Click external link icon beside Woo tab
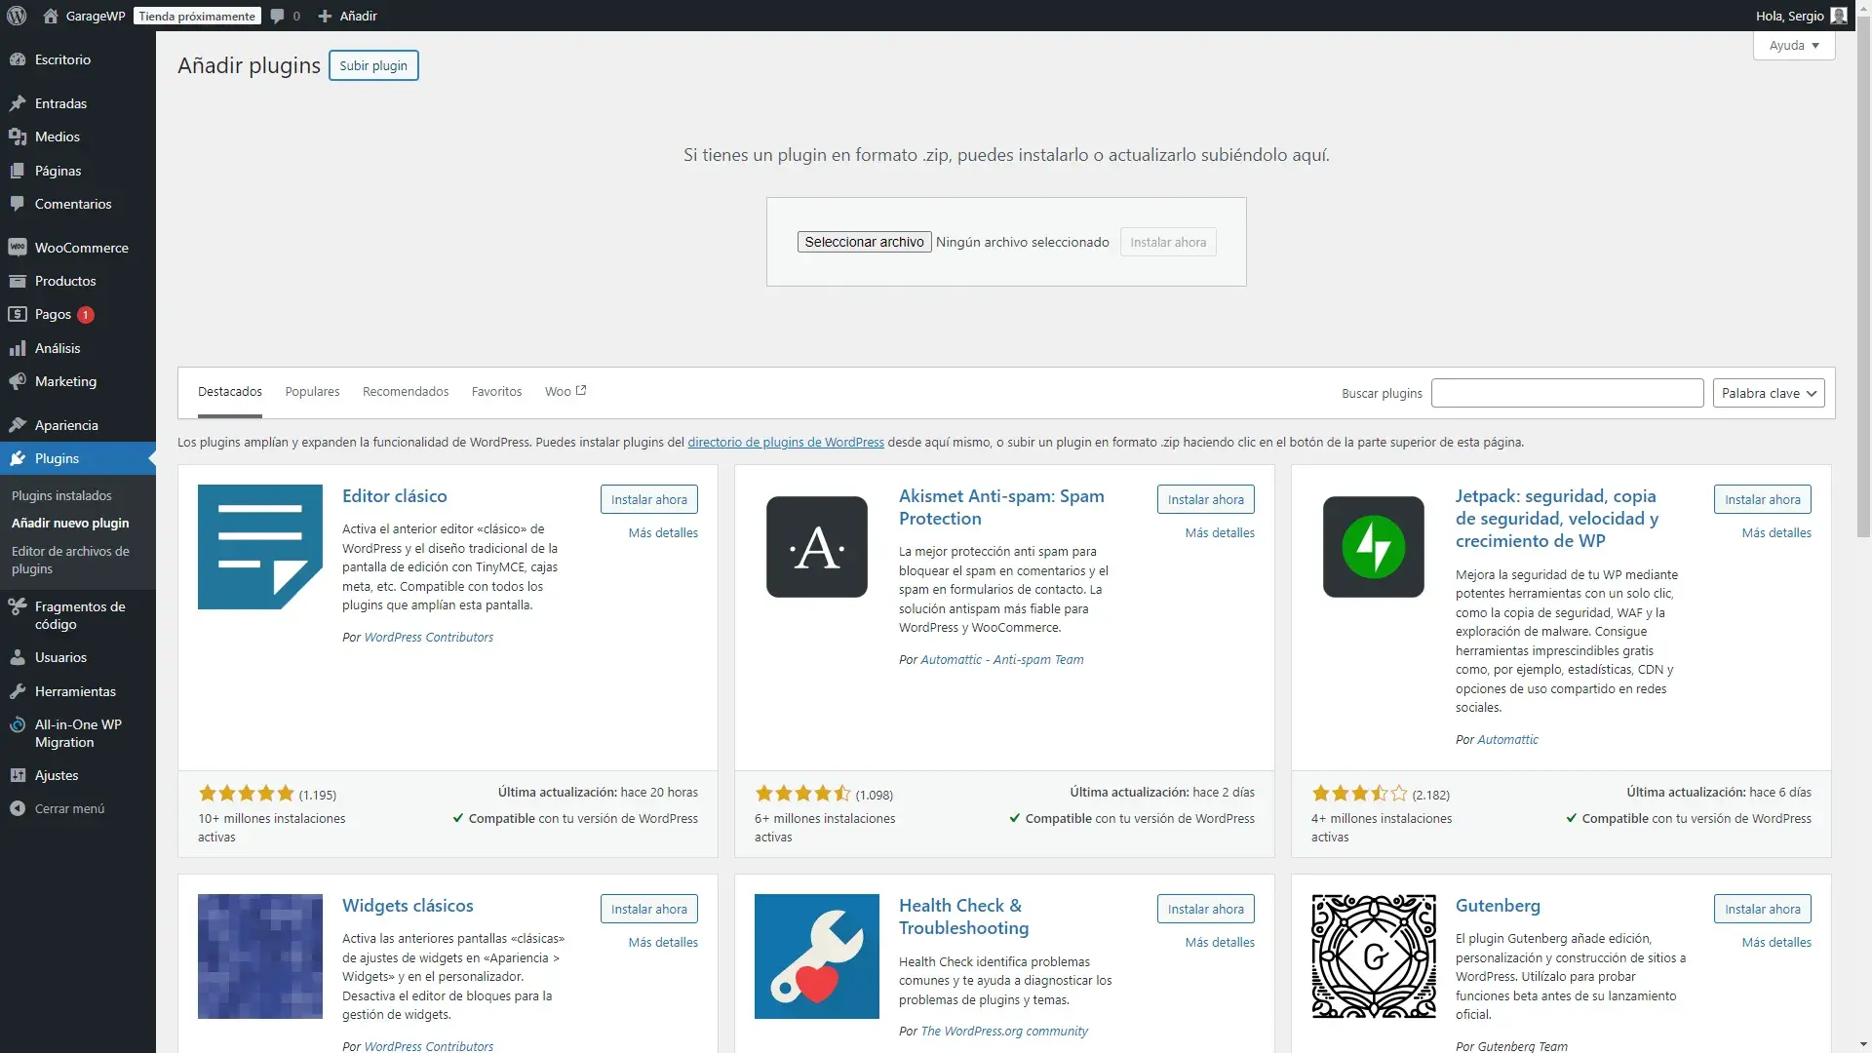Screen dimensions: 1872x1053 click(x=581, y=390)
